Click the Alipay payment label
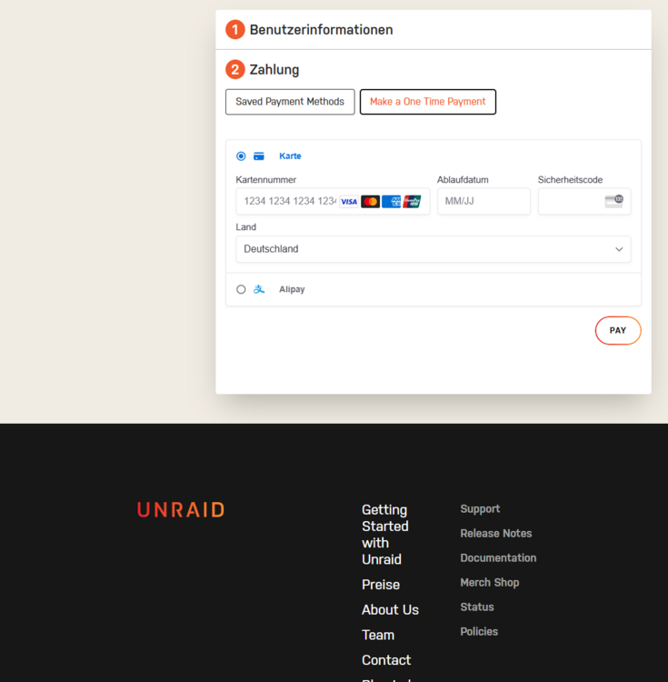The height and width of the screenshot is (682, 668). 292,289
